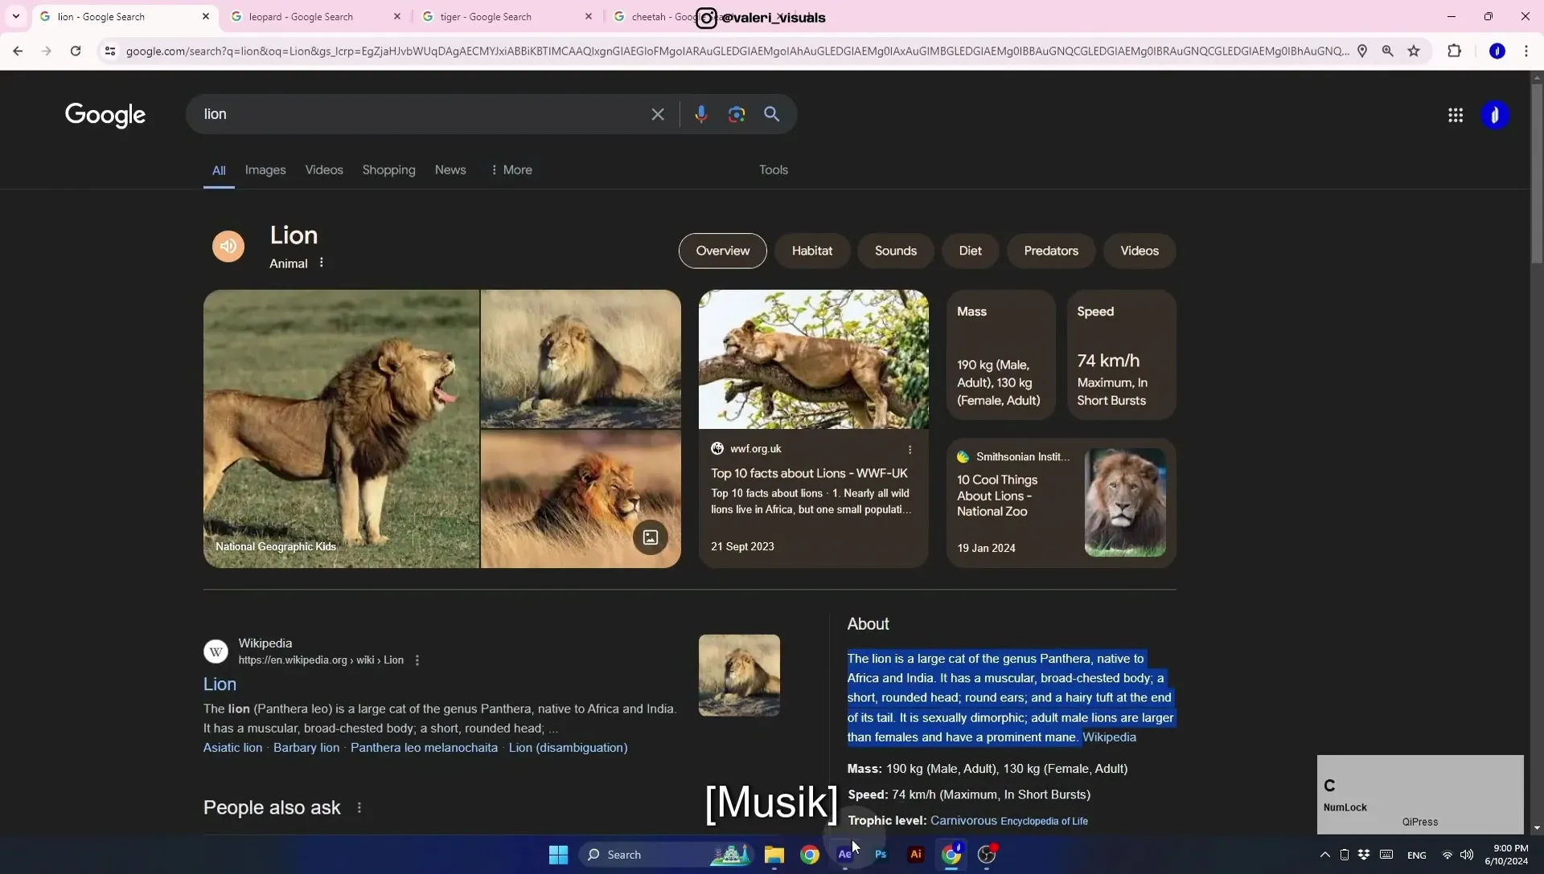
Task: Show hidden system tray icons
Action: 1325,855
